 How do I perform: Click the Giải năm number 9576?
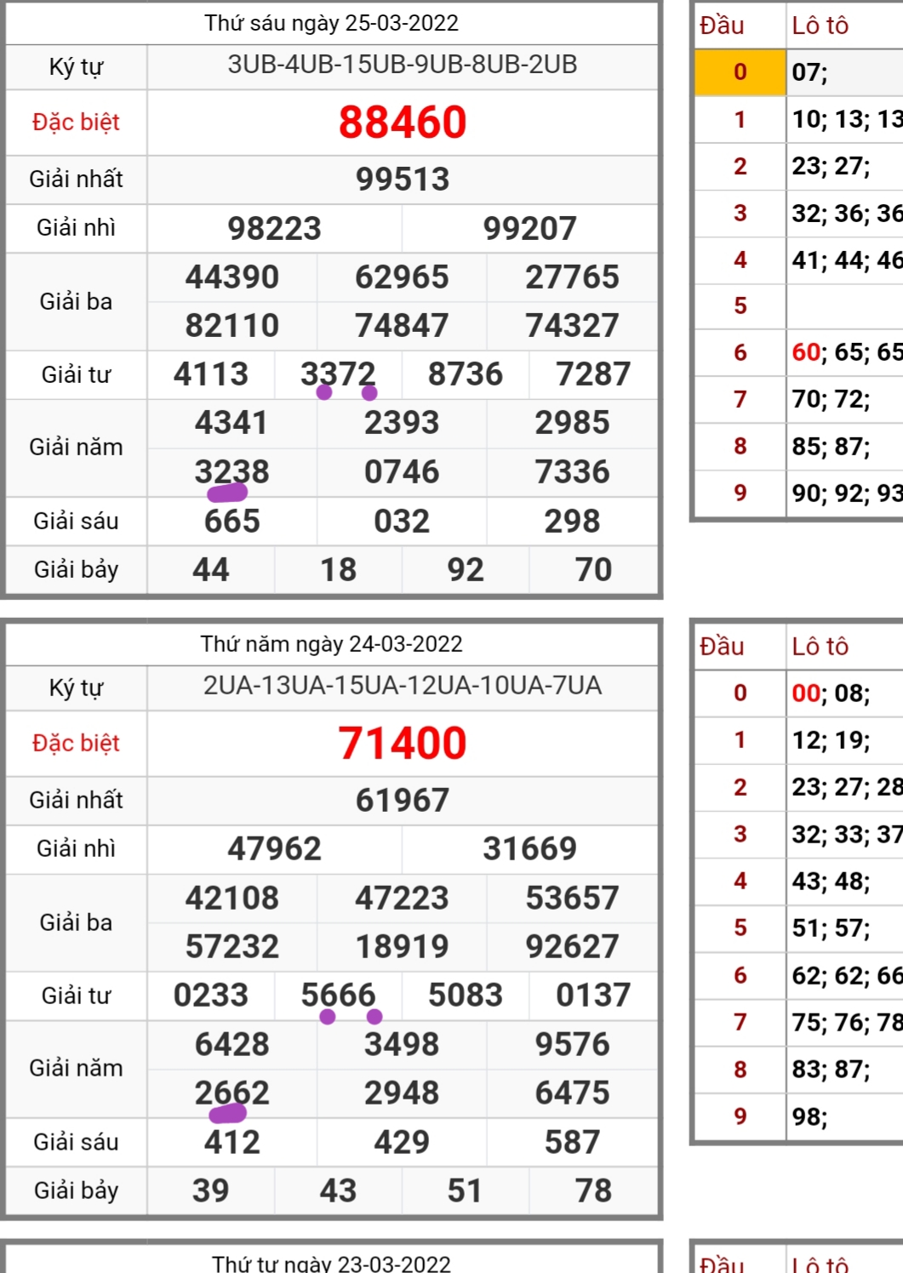coord(572,1044)
